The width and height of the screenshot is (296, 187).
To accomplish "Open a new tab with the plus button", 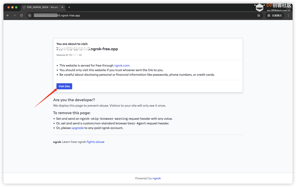I will (69, 7).
